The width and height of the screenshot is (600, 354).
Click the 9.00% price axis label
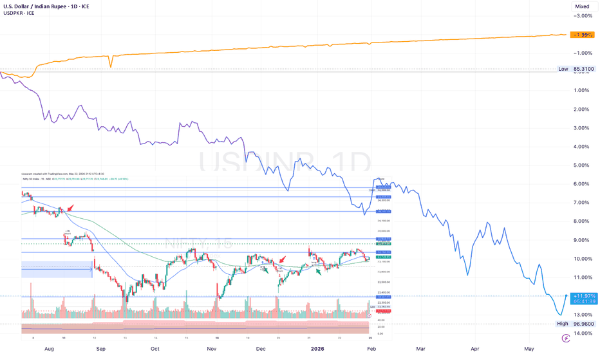[x=581, y=240]
